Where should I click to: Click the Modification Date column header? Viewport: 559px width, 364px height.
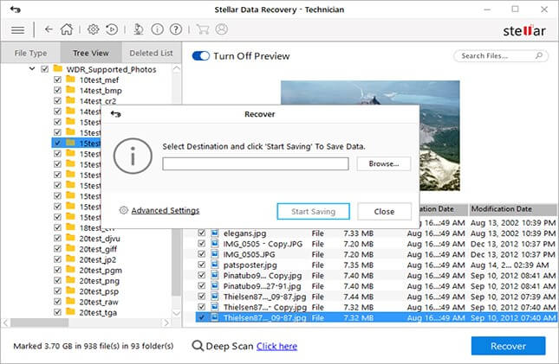(513, 209)
